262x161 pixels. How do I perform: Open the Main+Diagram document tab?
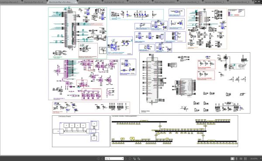pyautogui.click(x=165, y=2)
